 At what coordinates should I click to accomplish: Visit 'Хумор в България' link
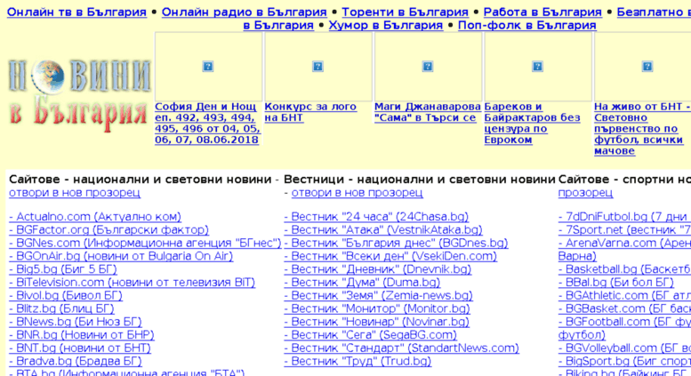386,25
